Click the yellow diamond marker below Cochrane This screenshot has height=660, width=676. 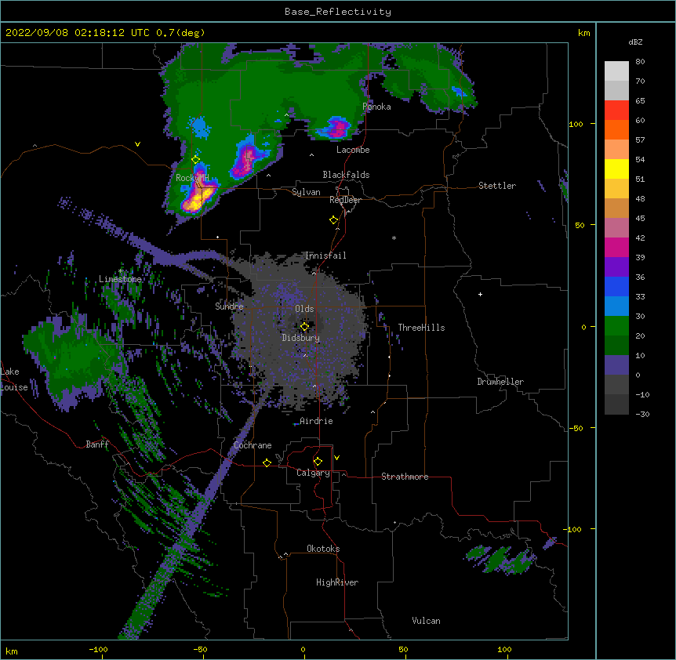pyautogui.click(x=267, y=462)
